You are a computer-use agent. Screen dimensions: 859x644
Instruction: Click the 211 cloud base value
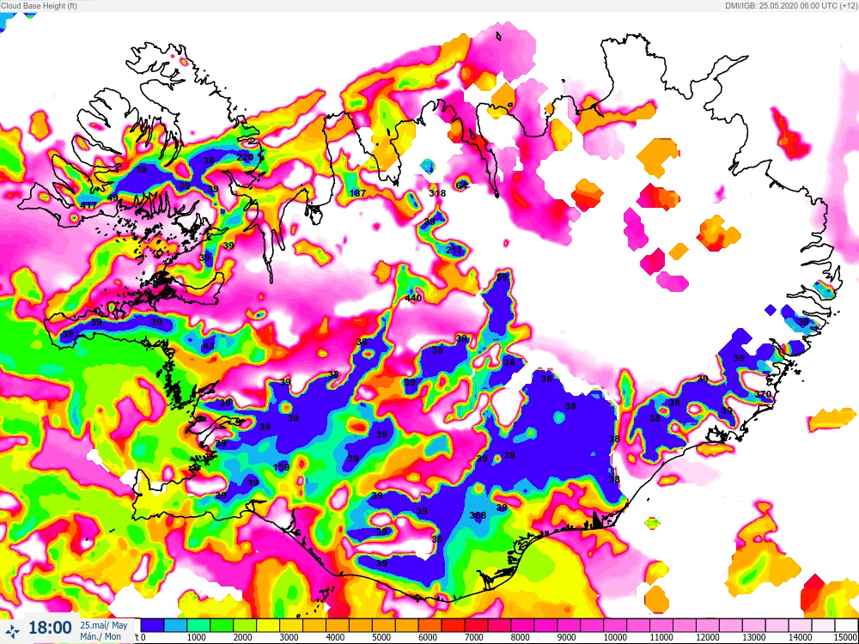[454, 250]
